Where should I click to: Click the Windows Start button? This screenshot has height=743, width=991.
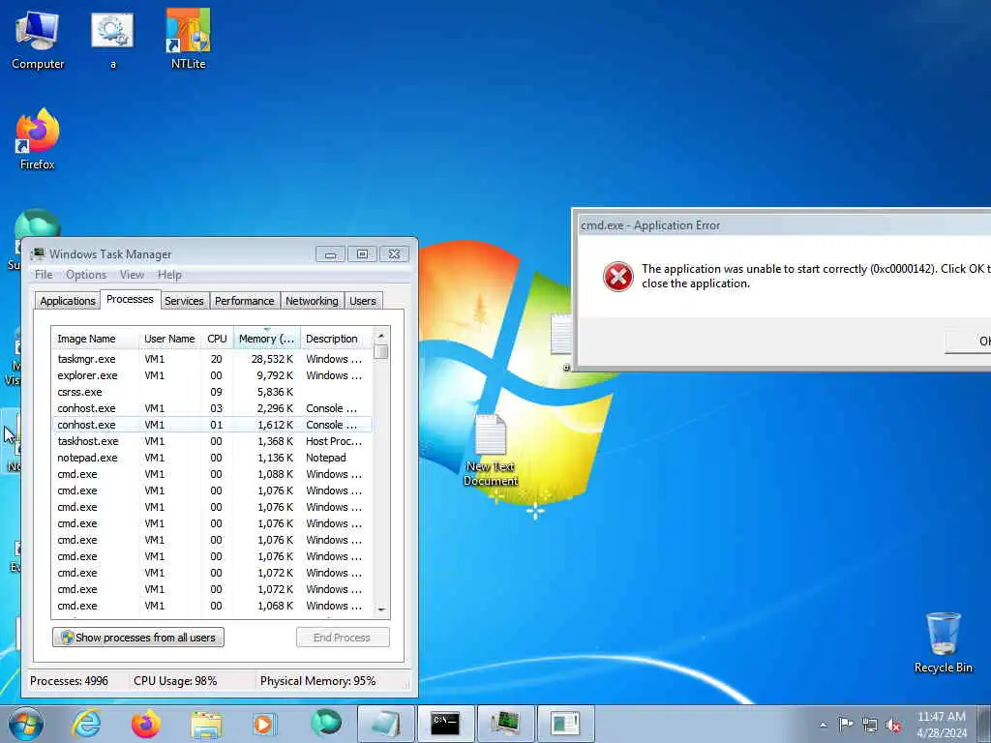[x=26, y=724]
